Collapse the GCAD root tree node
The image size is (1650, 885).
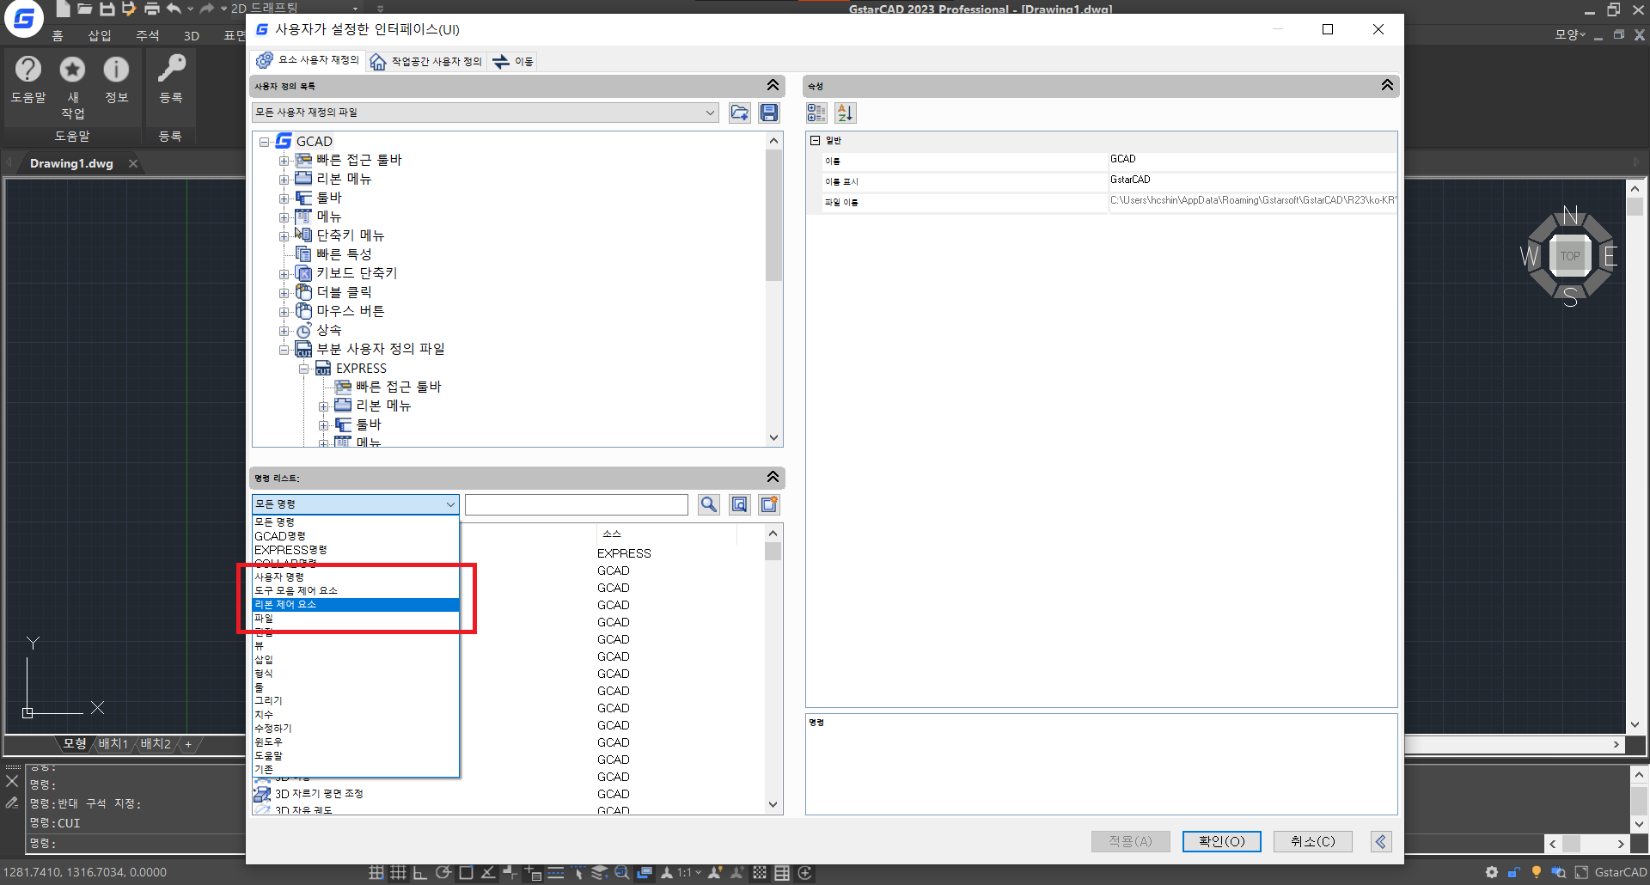(264, 142)
